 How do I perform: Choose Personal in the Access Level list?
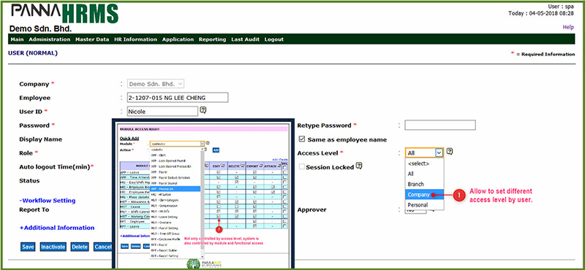click(425, 205)
